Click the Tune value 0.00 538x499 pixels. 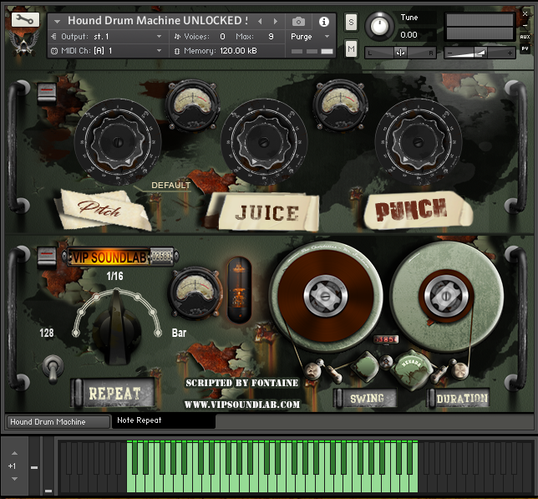[409, 34]
